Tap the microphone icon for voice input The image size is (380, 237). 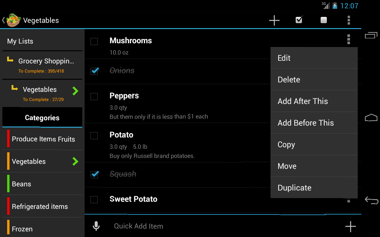(x=96, y=226)
